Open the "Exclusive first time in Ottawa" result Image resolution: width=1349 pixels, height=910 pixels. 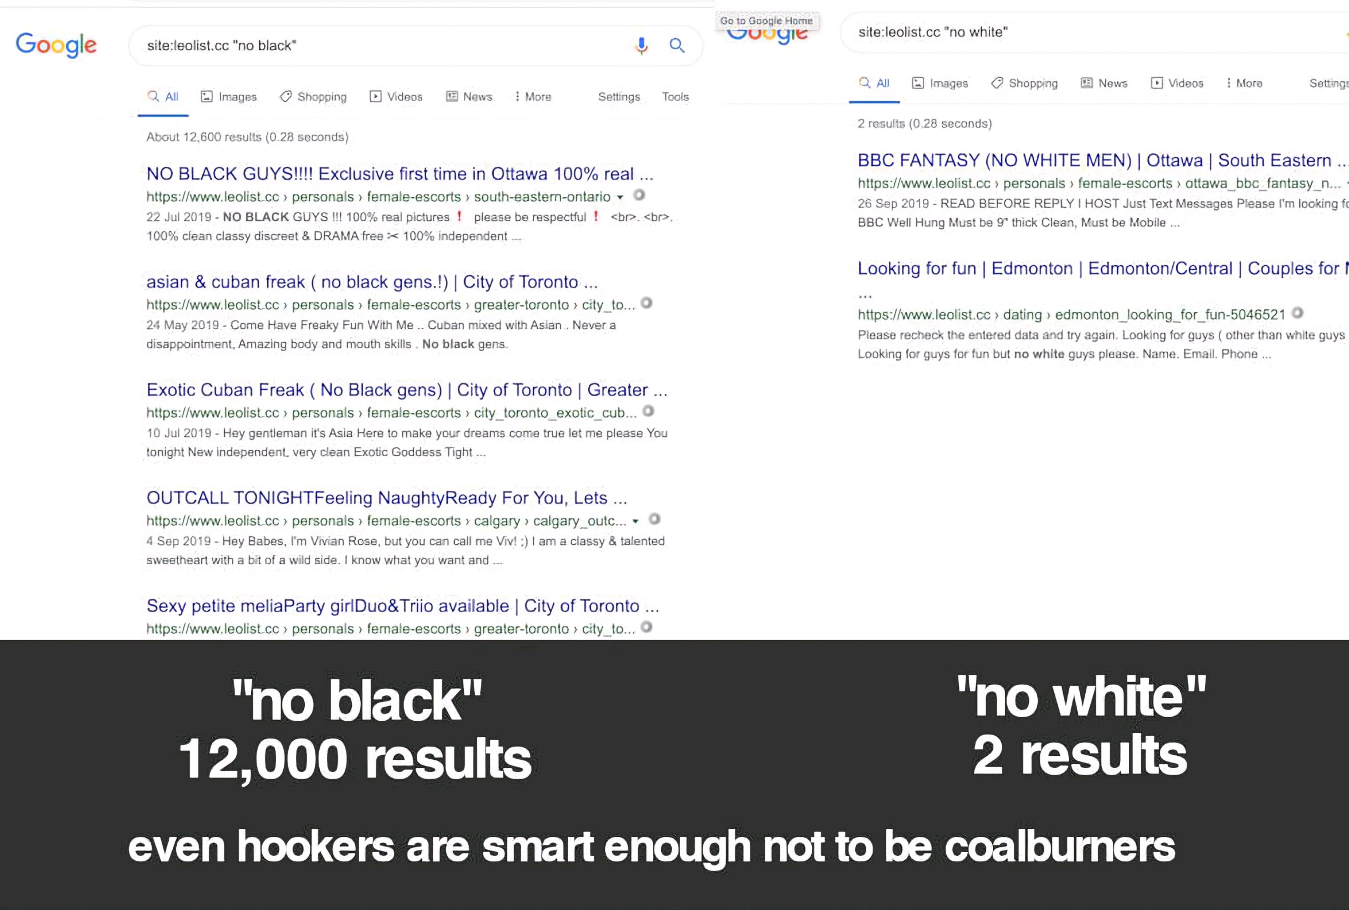click(400, 174)
